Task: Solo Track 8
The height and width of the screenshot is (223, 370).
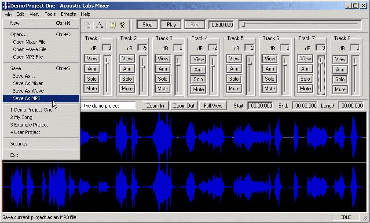Action: click(x=340, y=79)
